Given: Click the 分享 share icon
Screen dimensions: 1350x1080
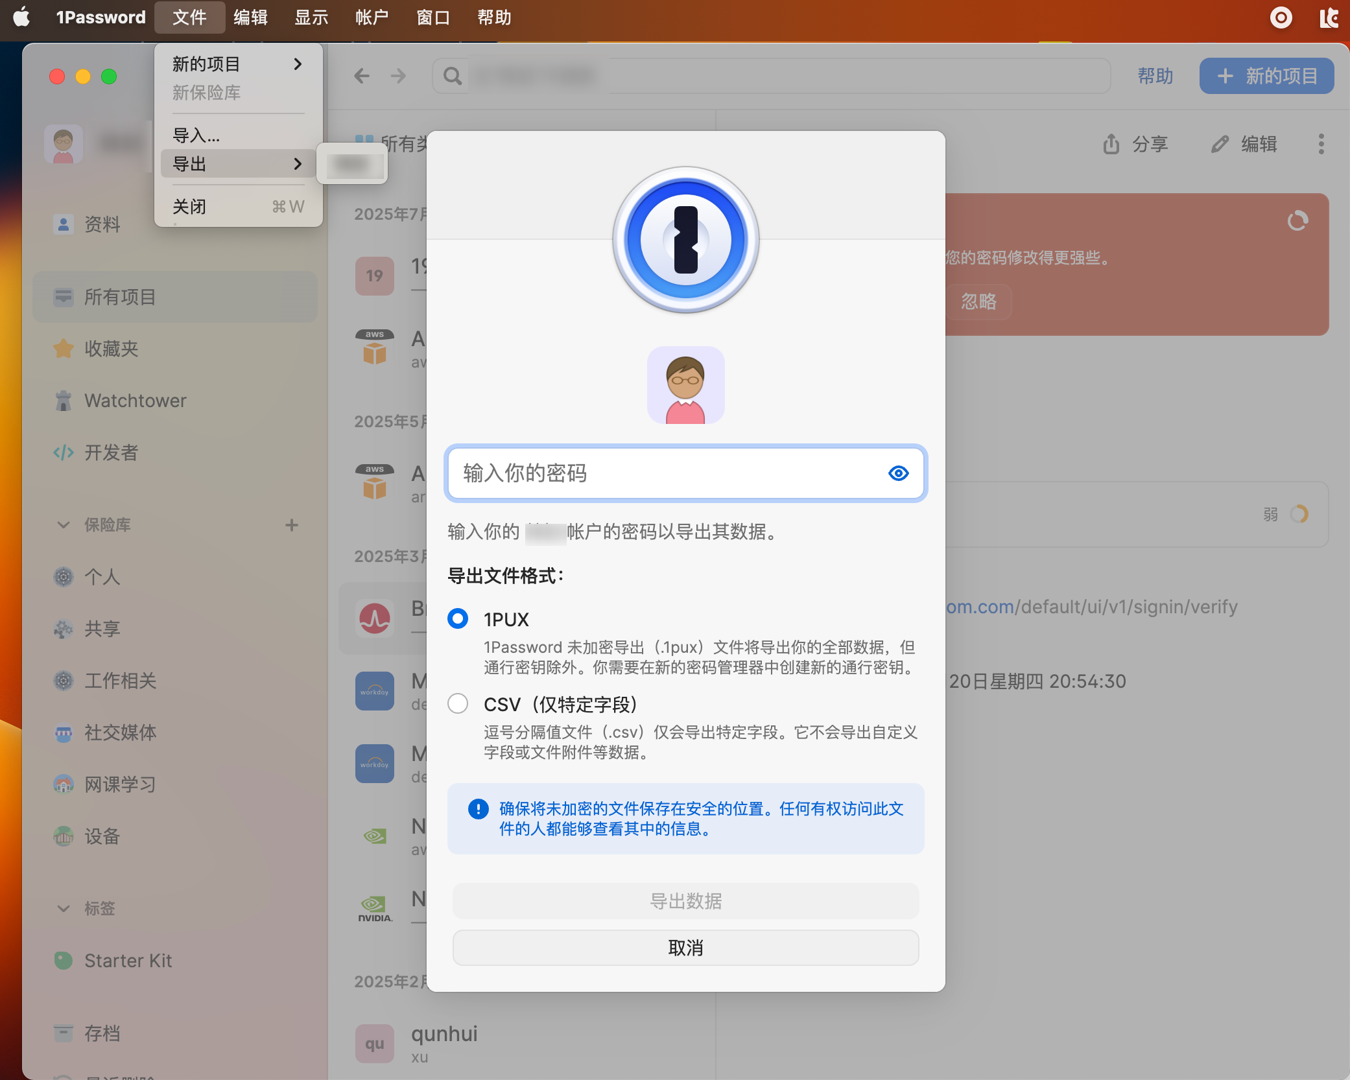Looking at the screenshot, I should pyautogui.click(x=1111, y=144).
